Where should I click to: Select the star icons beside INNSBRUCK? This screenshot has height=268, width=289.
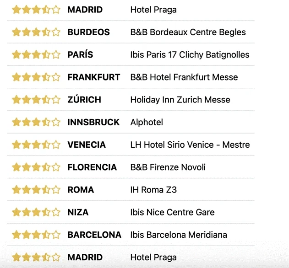coord(36,122)
